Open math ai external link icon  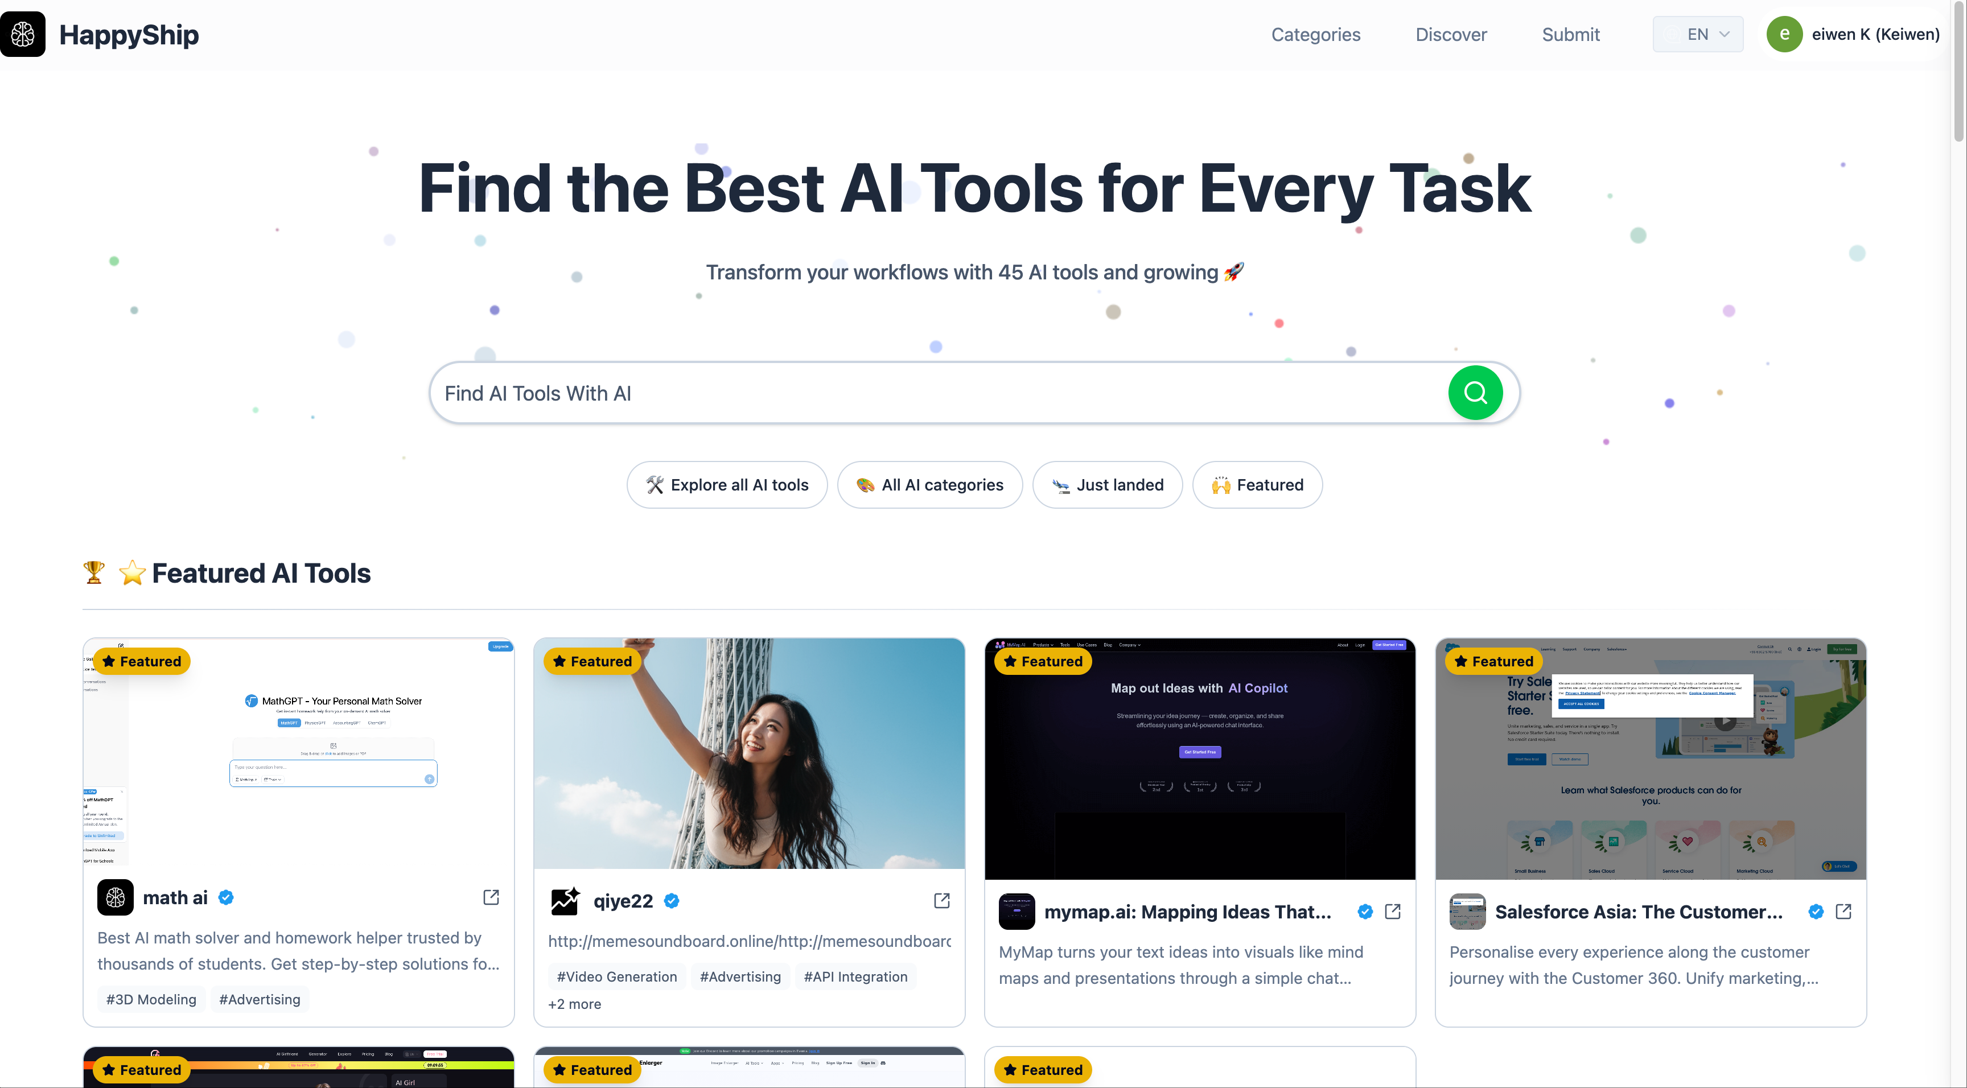tap(491, 897)
